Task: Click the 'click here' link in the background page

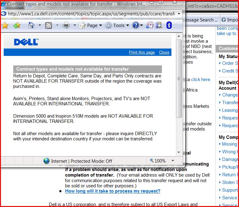Action: click(x=201, y=80)
